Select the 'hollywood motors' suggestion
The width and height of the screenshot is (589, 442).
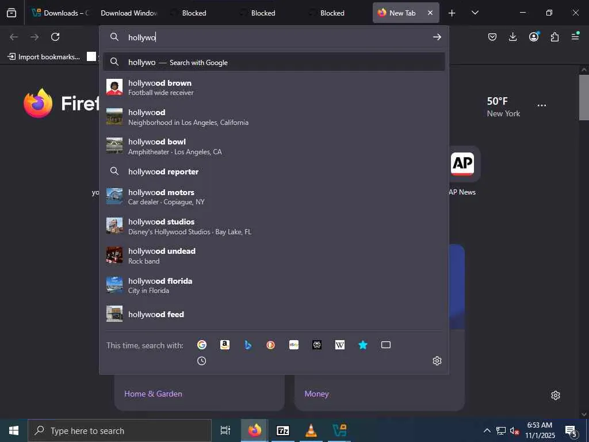coord(274,197)
